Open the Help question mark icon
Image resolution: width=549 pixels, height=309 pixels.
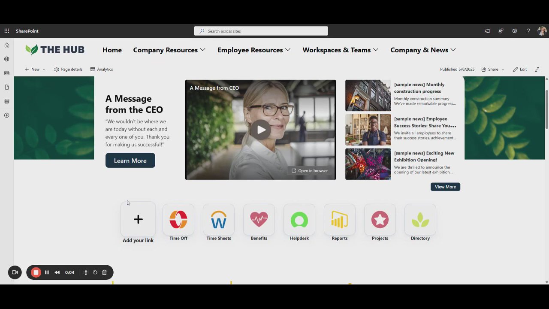click(528, 31)
